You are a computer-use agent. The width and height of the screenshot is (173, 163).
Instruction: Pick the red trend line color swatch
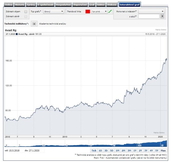[88, 12]
